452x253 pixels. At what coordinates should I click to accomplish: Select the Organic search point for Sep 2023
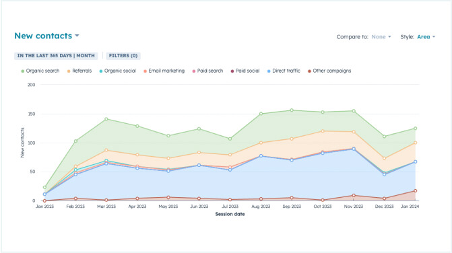tap(292, 110)
